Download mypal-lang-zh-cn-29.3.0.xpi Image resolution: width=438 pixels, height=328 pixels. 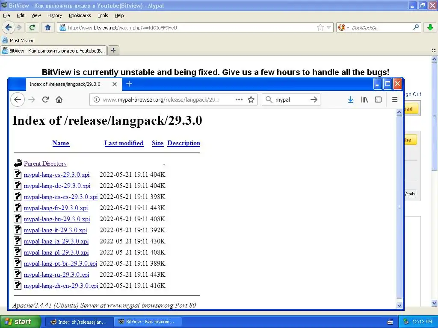point(61,286)
